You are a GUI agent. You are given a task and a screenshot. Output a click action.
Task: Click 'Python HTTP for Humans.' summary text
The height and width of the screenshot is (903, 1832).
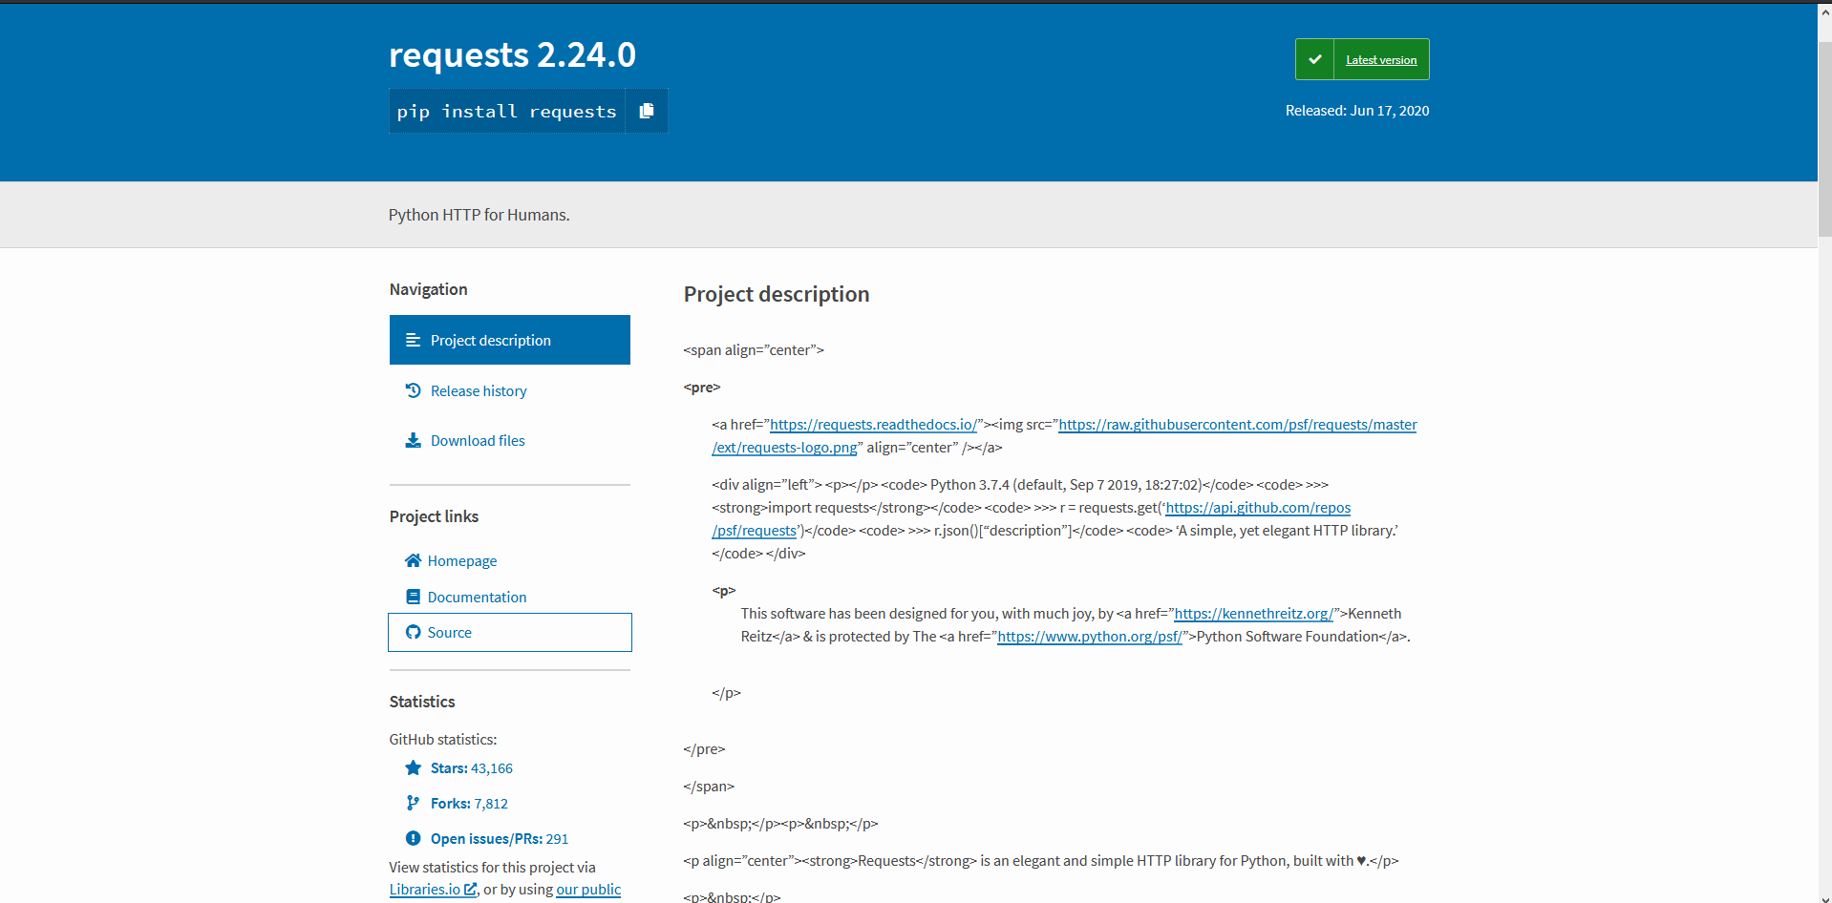pos(479,215)
